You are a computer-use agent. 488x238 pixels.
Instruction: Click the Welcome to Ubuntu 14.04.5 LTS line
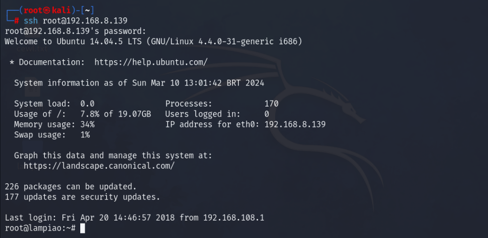point(153,42)
